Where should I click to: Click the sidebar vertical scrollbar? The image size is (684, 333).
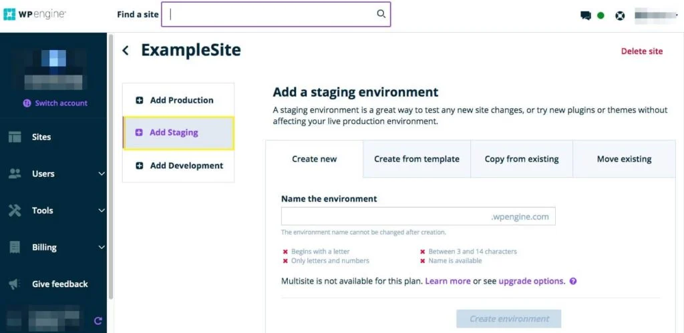click(x=111, y=165)
